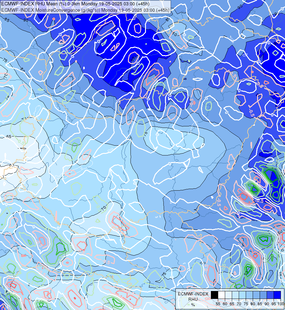Image resolution: width=285 pixels, height=310 pixels.
Task: Click the map's 65 contour label at left
Action: pos(9,136)
